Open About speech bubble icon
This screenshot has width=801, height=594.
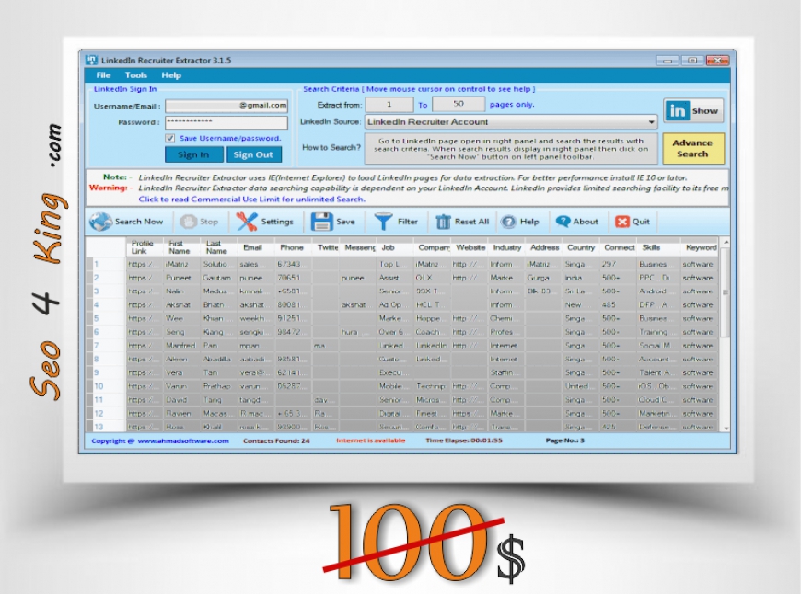(563, 222)
